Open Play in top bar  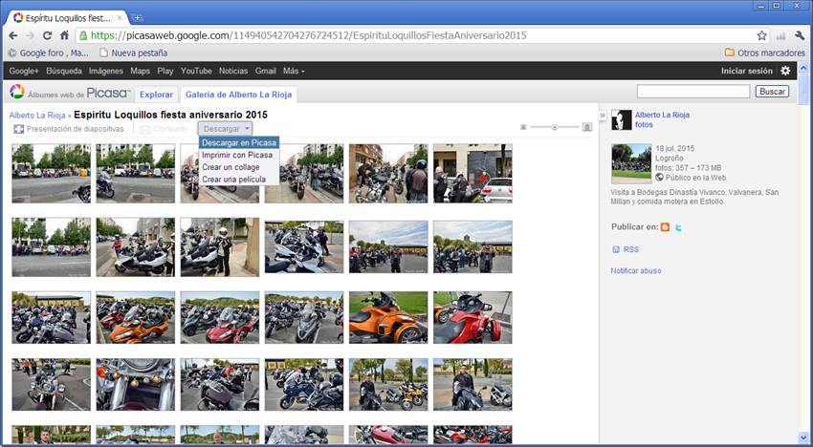click(165, 71)
